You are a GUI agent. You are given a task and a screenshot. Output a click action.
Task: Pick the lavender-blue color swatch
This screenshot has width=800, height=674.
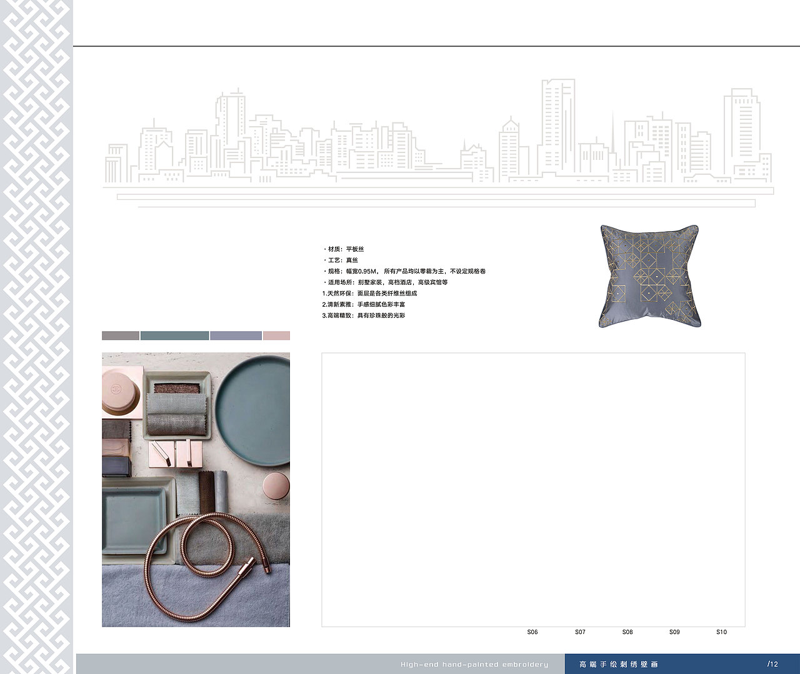tap(236, 335)
